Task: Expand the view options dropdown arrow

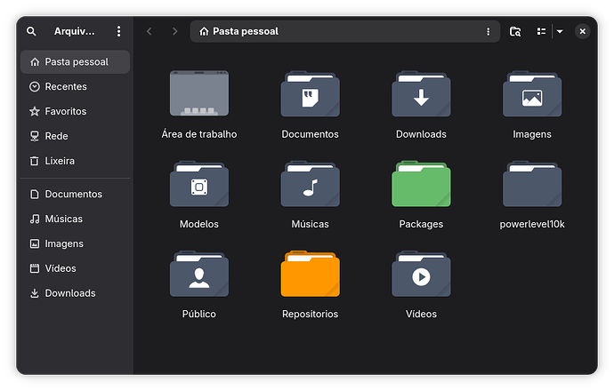Action: (x=560, y=31)
